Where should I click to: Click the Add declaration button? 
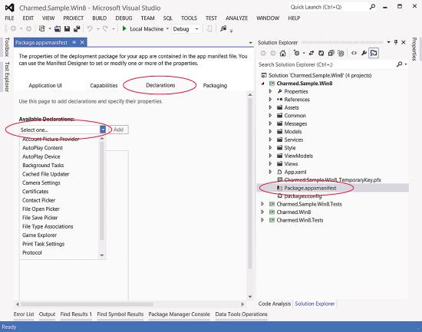(x=119, y=130)
